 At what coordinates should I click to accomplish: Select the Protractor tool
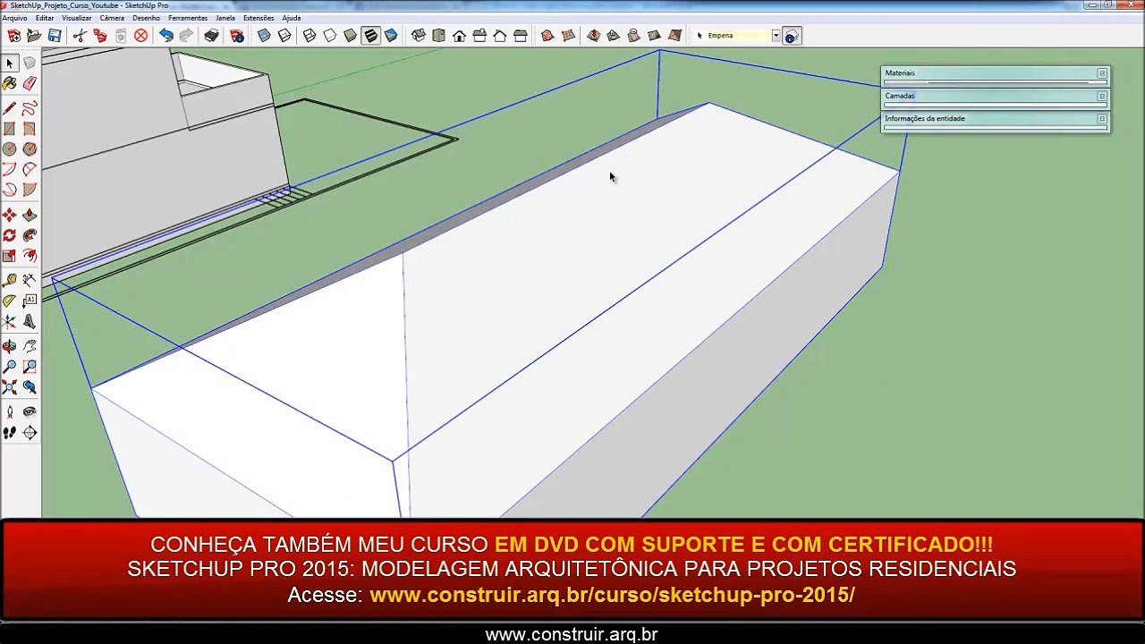pyautogui.click(x=9, y=301)
